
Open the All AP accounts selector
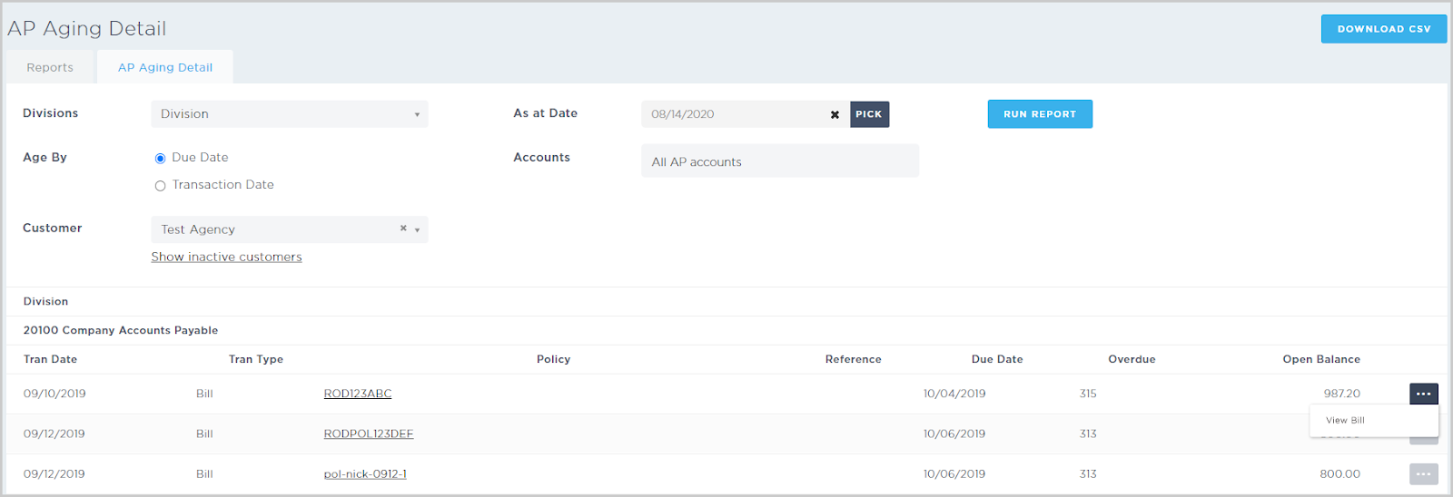779,161
